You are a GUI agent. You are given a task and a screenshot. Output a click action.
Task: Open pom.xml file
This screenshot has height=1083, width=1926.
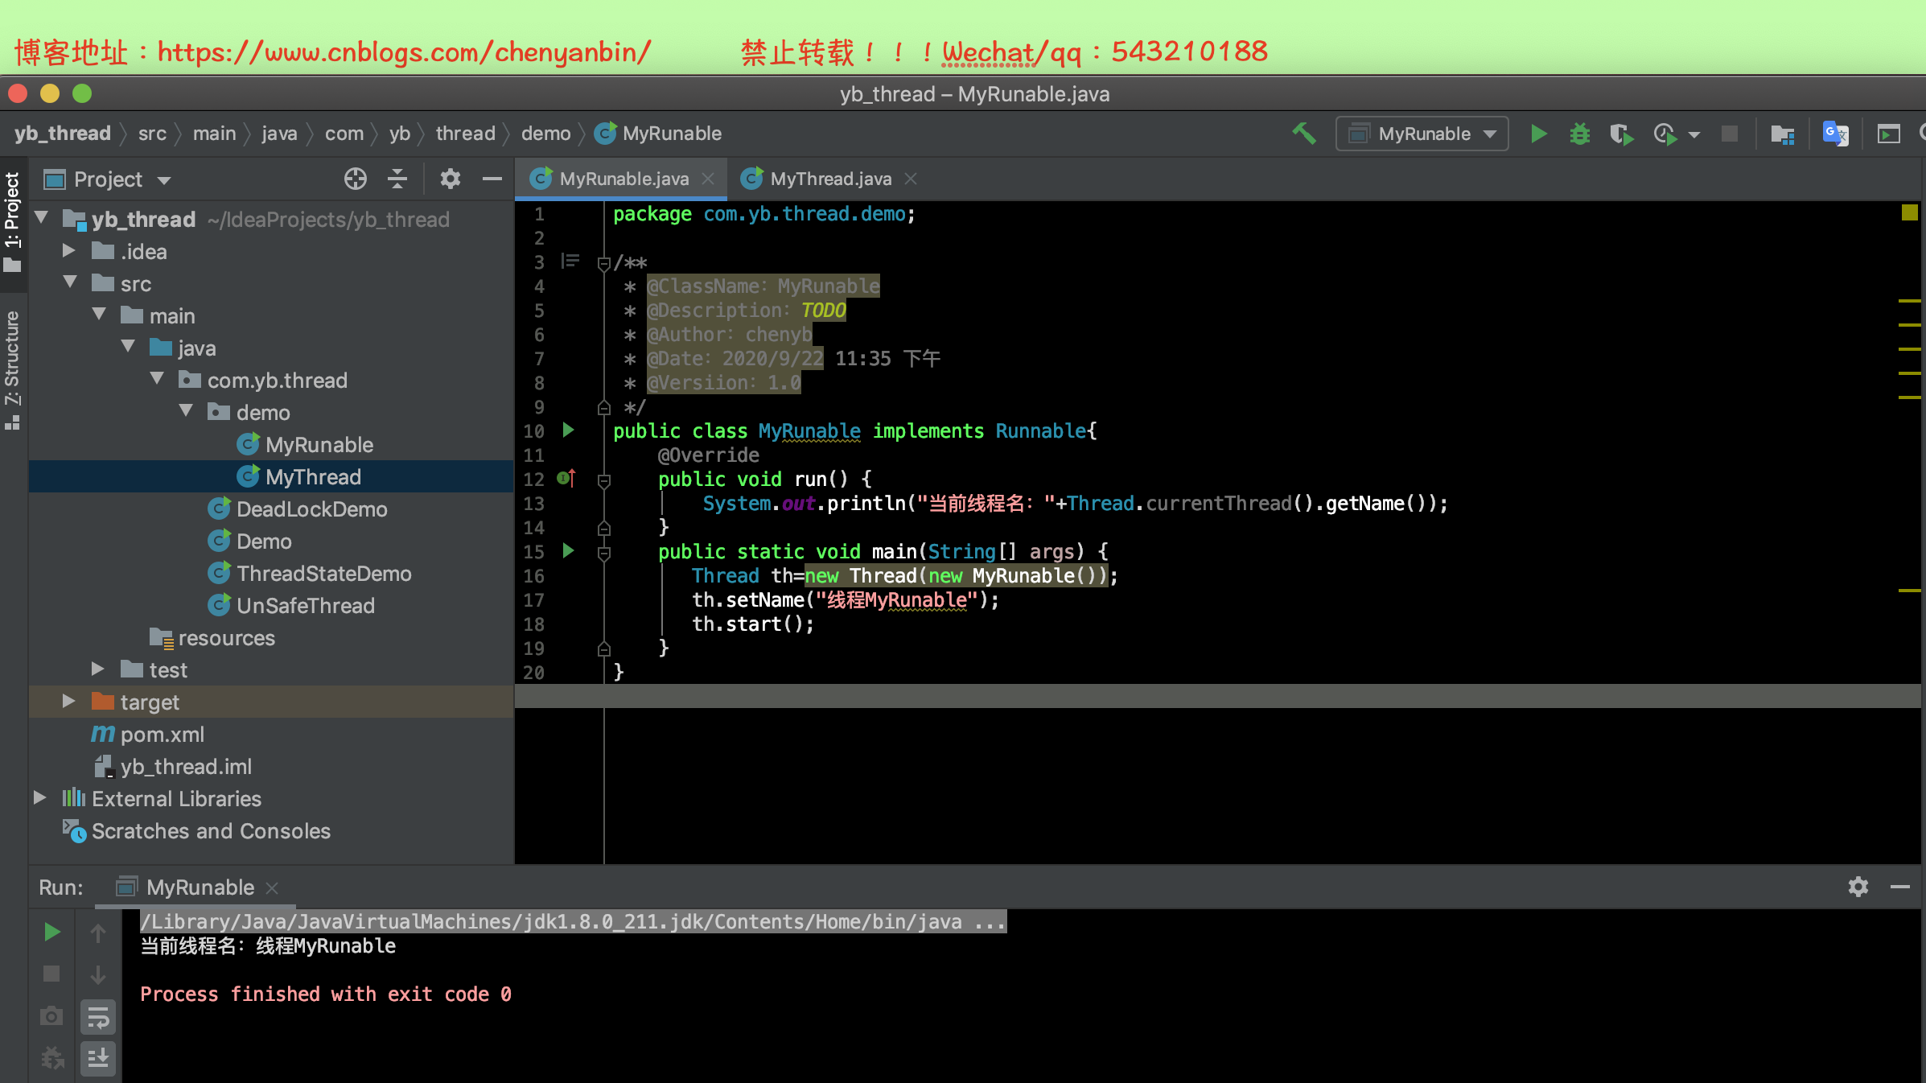(x=162, y=735)
